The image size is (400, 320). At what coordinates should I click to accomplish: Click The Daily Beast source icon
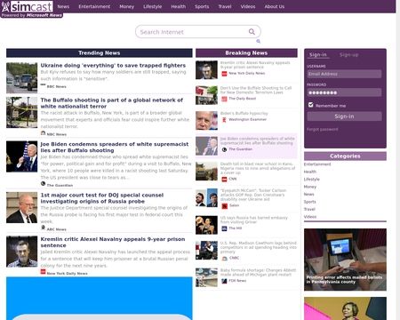(x=224, y=99)
